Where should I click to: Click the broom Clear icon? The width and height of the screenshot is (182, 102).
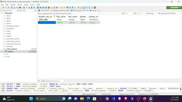(x=78, y=8)
